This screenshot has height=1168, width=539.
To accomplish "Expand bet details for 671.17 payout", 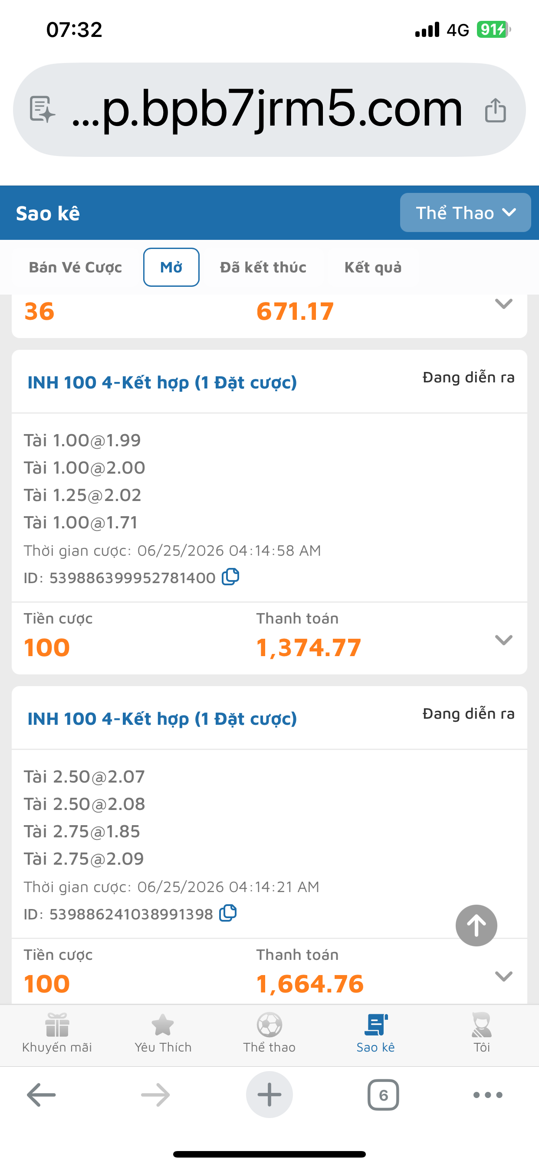I will point(504,303).
